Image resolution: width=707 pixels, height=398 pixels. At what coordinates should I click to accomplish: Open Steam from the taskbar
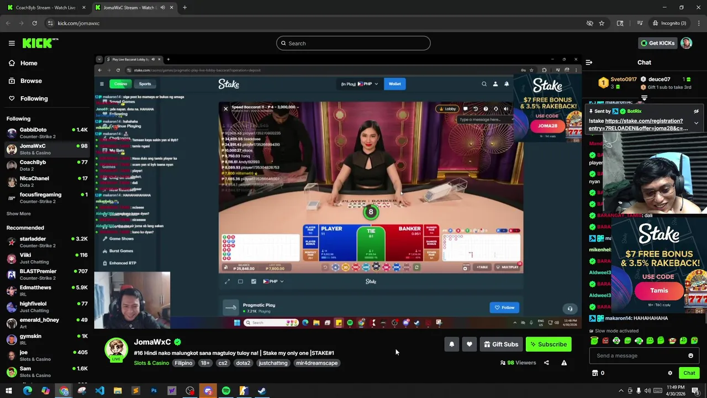click(x=262, y=391)
